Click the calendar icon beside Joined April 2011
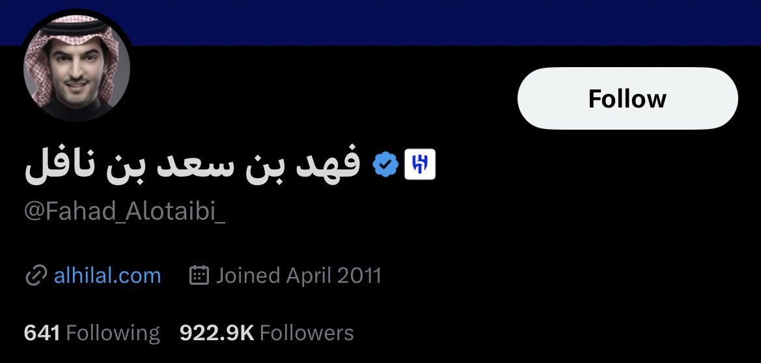This screenshot has width=761, height=363. [199, 275]
